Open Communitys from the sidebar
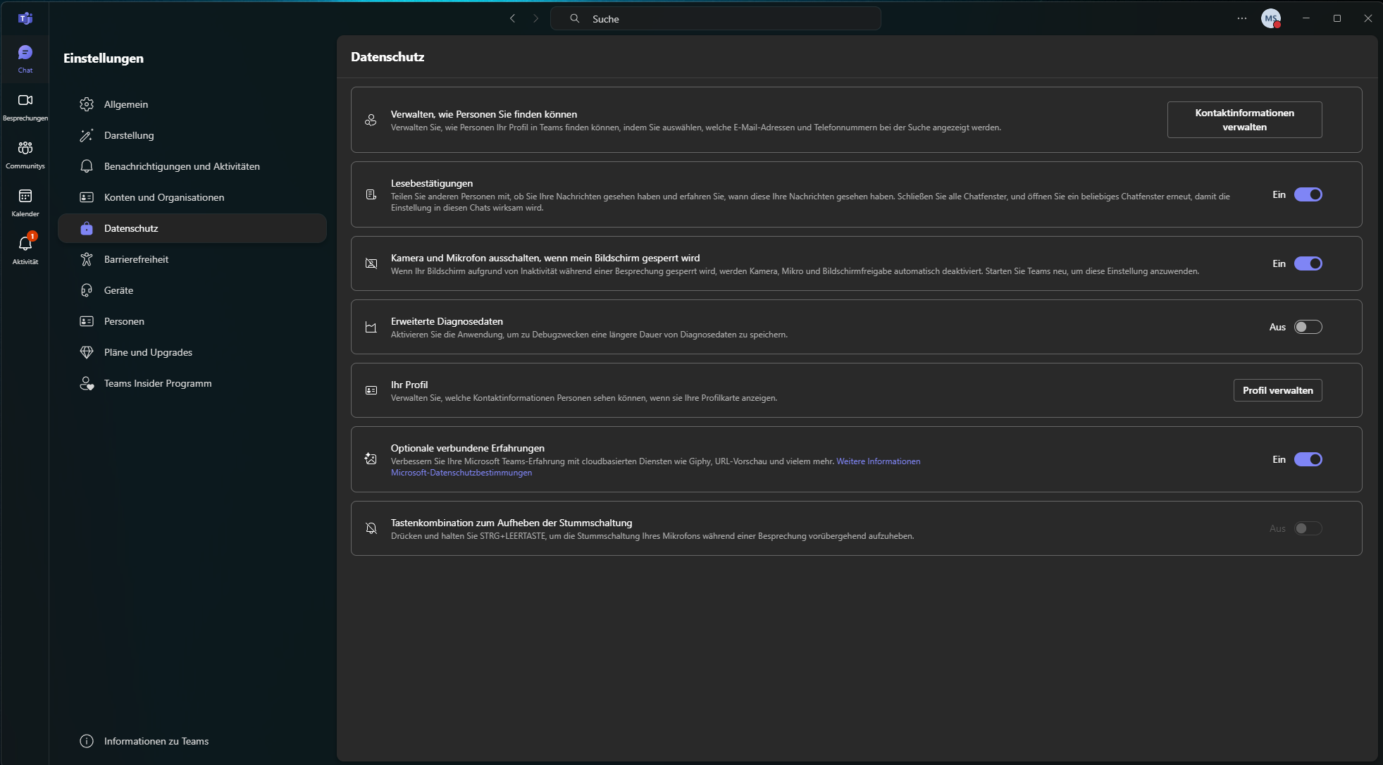This screenshot has width=1383, height=765. [25, 154]
